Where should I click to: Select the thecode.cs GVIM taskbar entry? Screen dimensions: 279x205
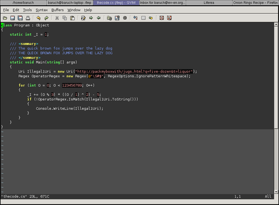click(116, 3)
